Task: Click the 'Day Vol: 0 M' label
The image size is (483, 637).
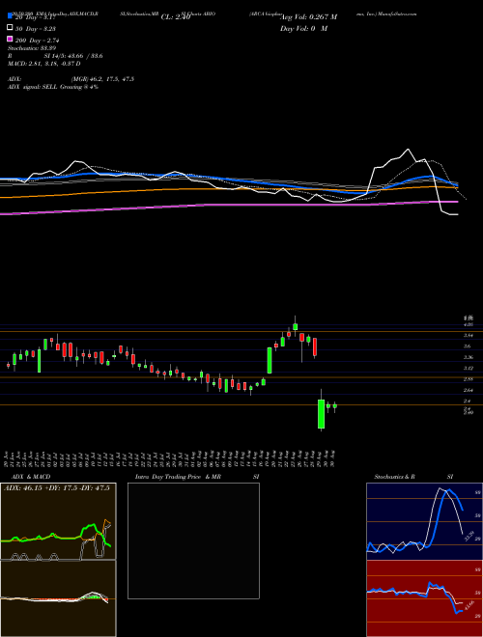Action: click(303, 29)
